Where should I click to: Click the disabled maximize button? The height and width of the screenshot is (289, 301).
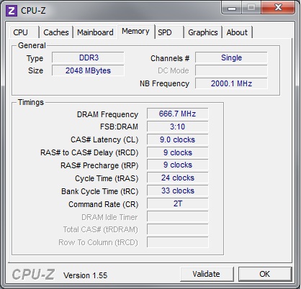coord(251,8)
